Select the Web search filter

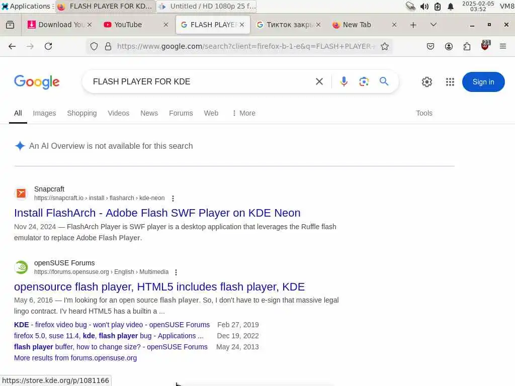click(211, 113)
